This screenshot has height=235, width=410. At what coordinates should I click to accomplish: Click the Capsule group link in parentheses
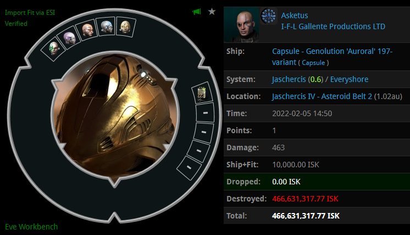click(x=313, y=63)
